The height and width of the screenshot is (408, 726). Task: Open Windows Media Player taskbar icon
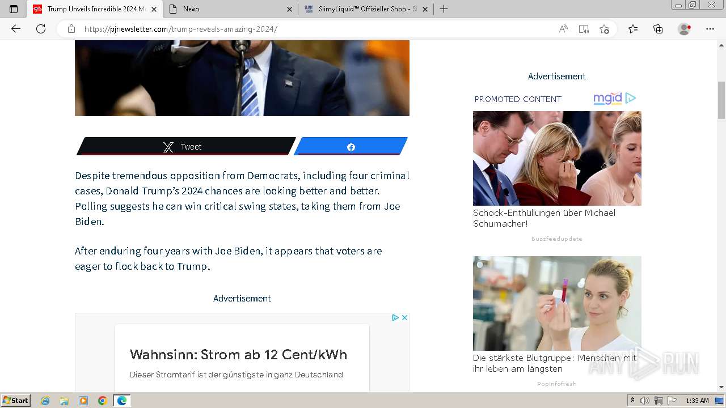click(x=83, y=401)
